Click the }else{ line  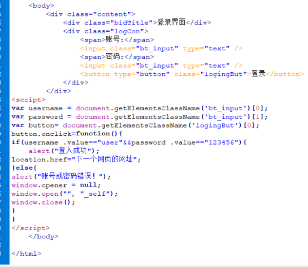point(24,168)
